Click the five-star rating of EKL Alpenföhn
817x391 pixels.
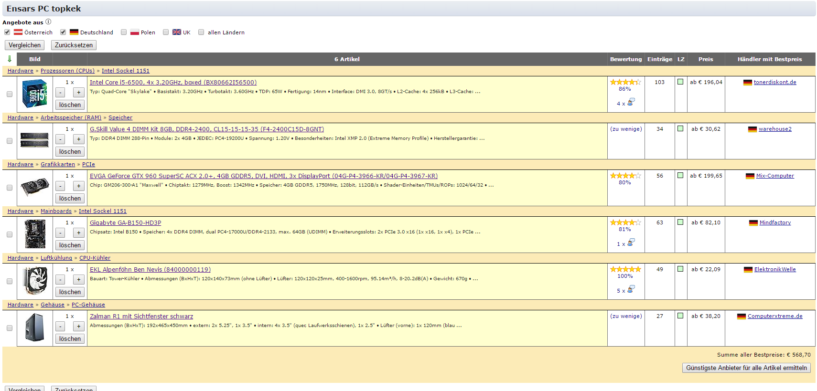point(625,269)
